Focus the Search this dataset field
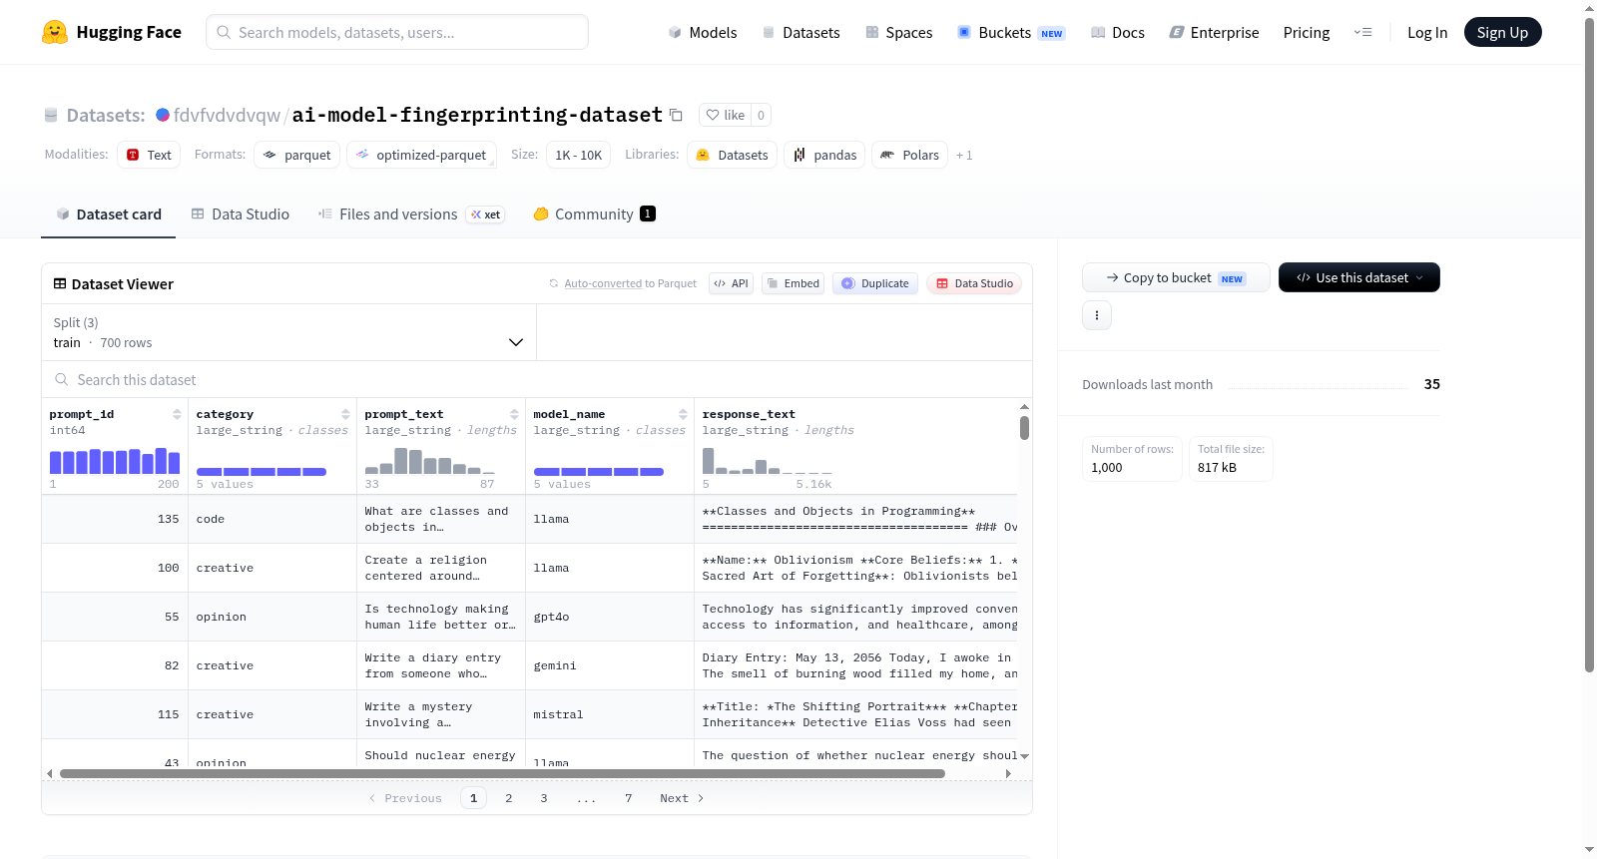 point(537,379)
